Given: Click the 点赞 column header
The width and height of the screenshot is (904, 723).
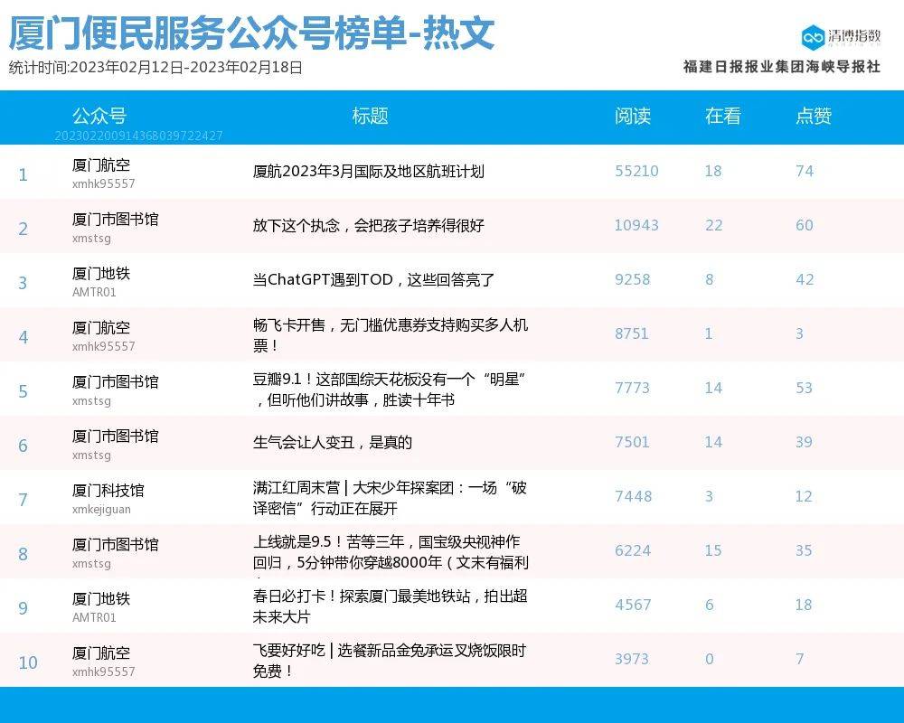Looking at the screenshot, I should click(814, 116).
